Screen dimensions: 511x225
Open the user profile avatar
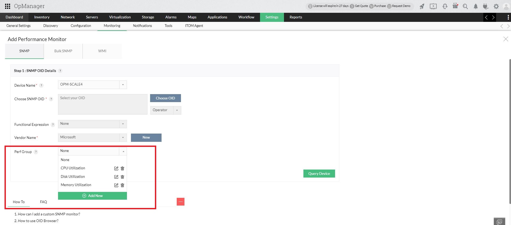coord(506,6)
